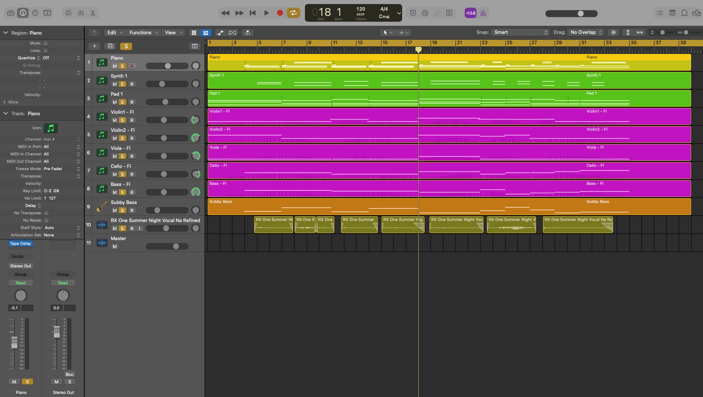Open the Drag mode dropdown

click(x=586, y=32)
